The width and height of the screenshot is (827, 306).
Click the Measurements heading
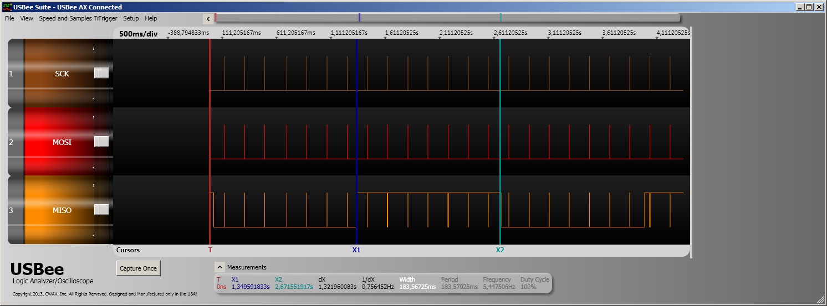tap(247, 267)
